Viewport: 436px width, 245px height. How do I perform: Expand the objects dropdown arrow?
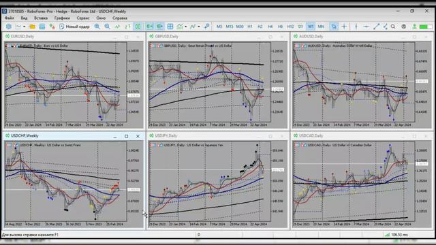198,27
